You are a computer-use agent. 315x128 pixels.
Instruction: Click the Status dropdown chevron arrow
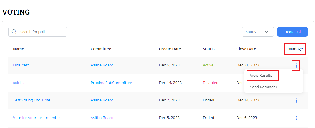pos(267,32)
